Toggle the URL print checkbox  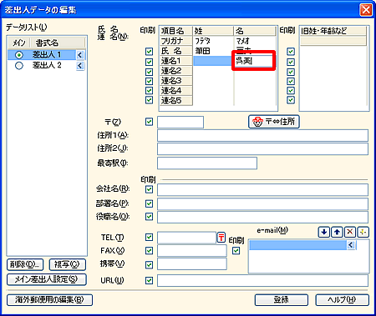(150, 280)
